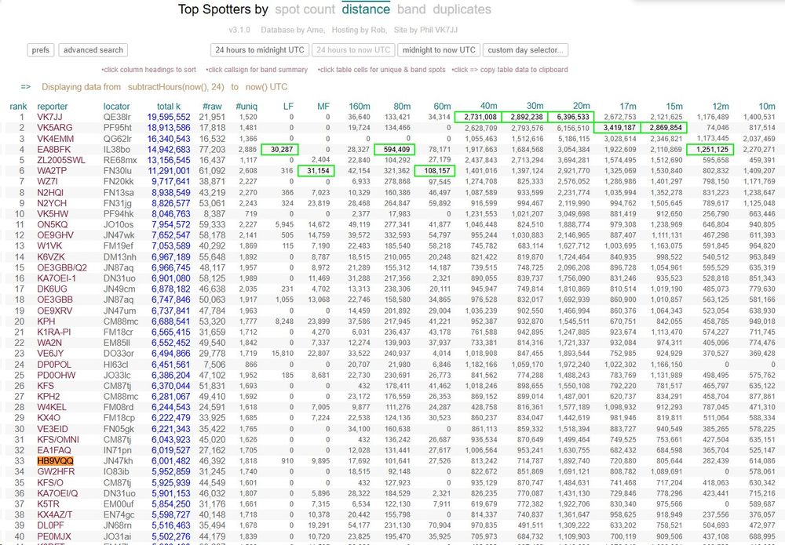Screen dimensions: 785x545
Task: Select 24 hours to midnight UTC
Action: pos(260,50)
